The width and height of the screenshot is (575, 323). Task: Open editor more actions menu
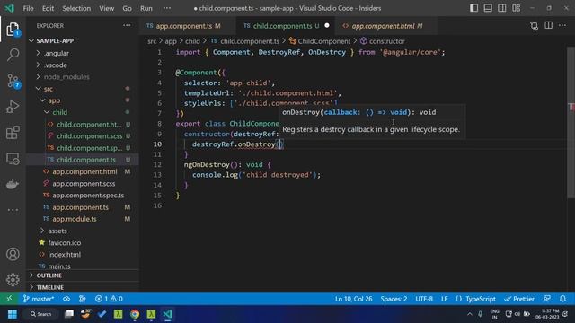click(x=562, y=26)
